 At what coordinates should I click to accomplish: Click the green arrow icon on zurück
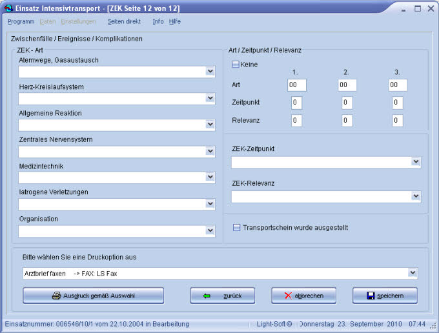207,296
